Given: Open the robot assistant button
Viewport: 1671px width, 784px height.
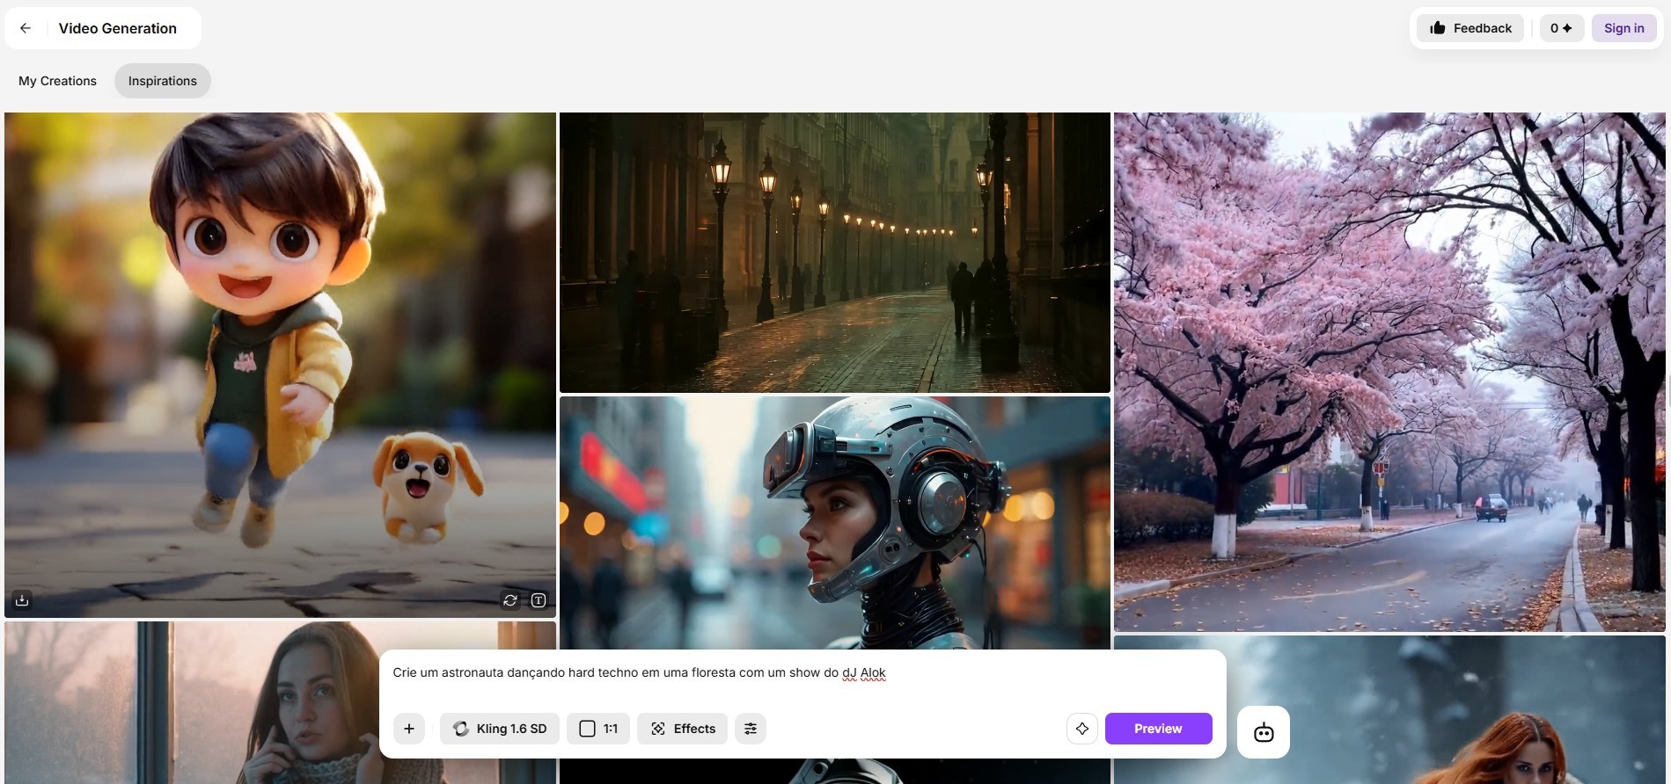Looking at the screenshot, I should (x=1264, y=732).
